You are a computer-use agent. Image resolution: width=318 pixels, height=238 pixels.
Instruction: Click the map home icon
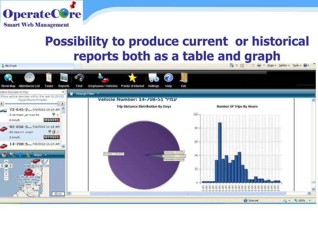[x=4, y=155]
